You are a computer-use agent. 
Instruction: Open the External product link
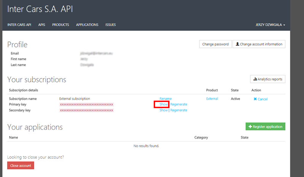click(x=212, y=99)
